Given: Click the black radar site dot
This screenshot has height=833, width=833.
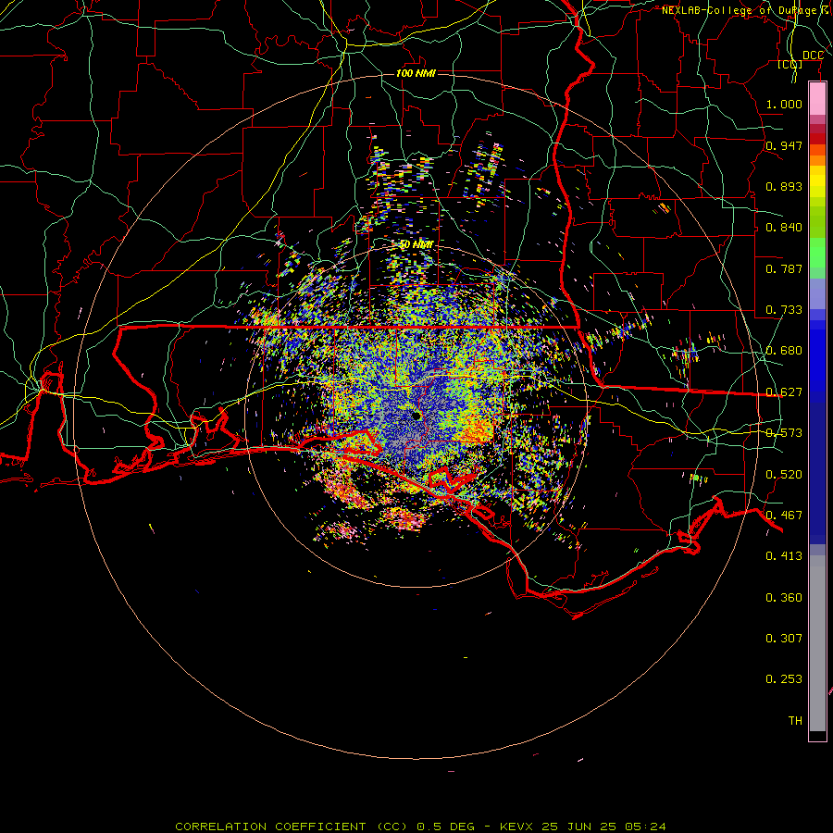Looking at the screenshot, I should 416,416.
